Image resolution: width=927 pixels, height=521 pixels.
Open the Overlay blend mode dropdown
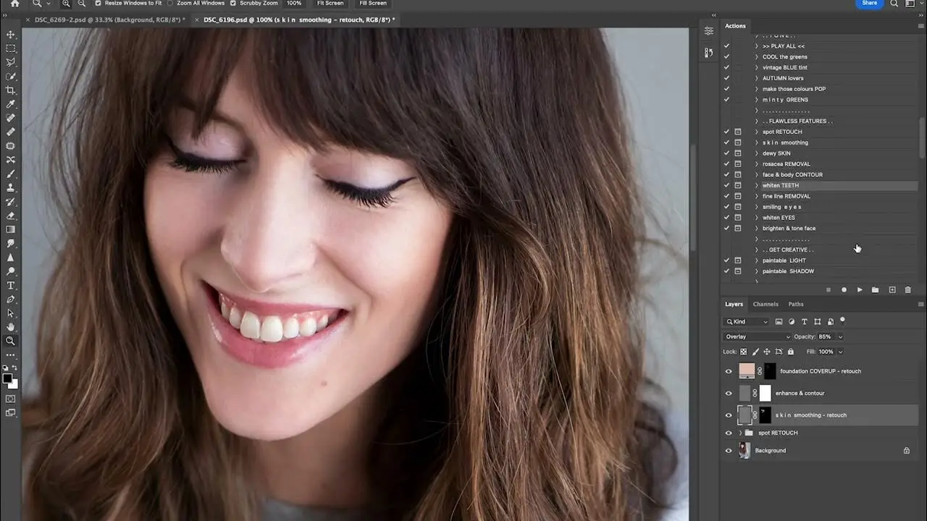tap(758, 336)
